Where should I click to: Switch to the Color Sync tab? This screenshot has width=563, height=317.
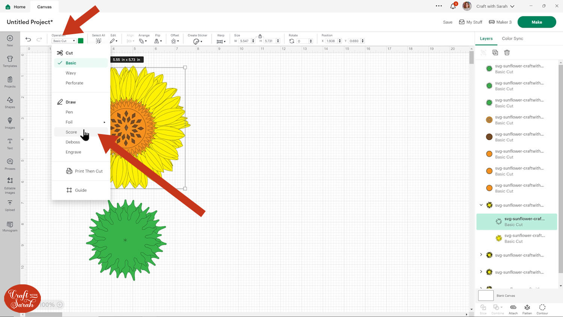tap(512, 39)
